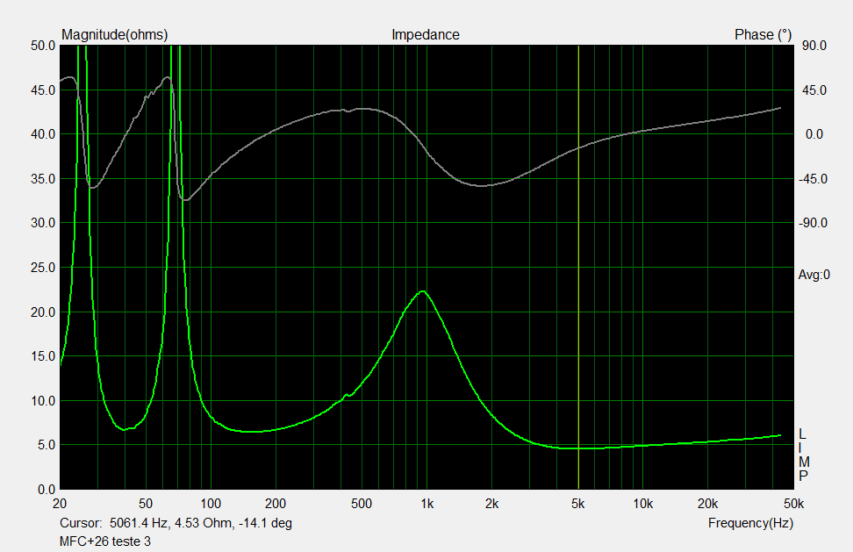This screenshot has height=552, width=853.
Task: Click the '45.0' phase axis value
Action: point(814,90)
